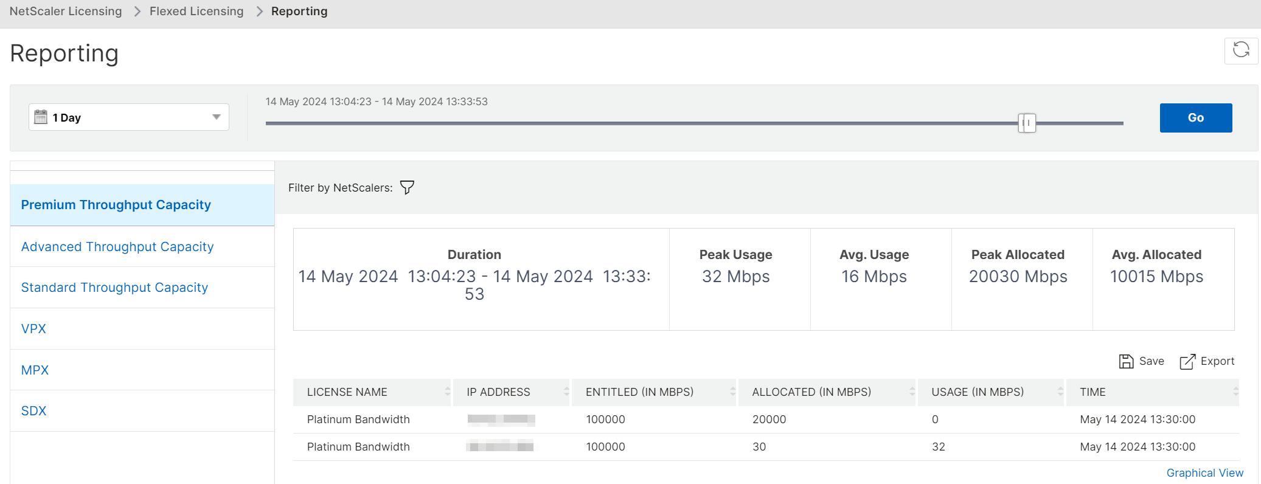This screenshot has width=1261, height=484.
Task: Sort by License Name column arrows
Action: pos(447,392)
